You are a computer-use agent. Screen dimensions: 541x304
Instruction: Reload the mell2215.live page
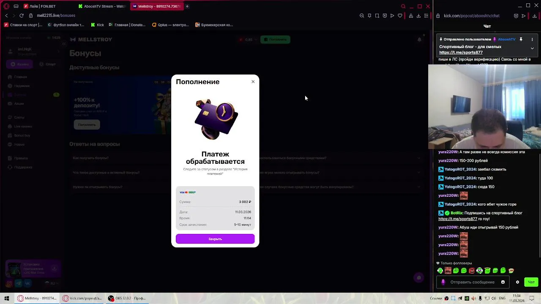pos(22,16)
